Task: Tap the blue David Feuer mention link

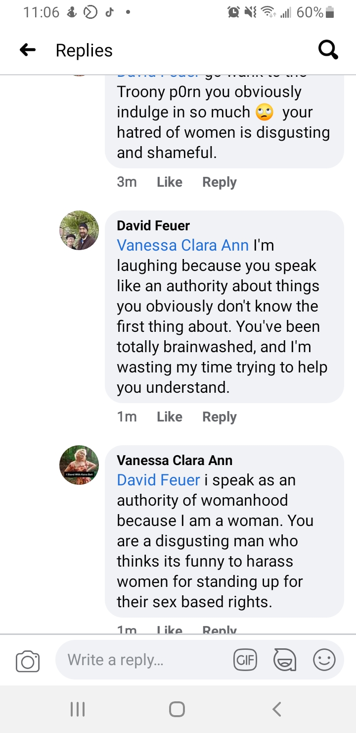Action: tap(158, 480)
